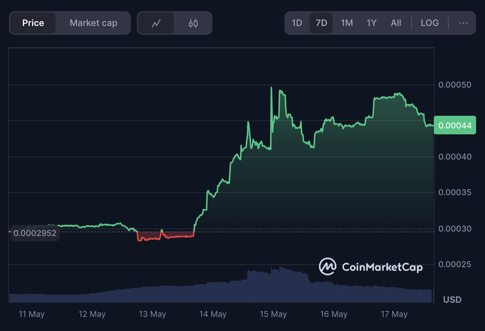Choose the 1Y timeframe control
Screen dimensions: 485x331
click(371, 23)
